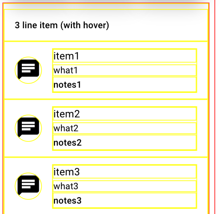Open the notes1 line
Image resolution: width=224 pixels, height=214 pixels.
pos(124,85)
